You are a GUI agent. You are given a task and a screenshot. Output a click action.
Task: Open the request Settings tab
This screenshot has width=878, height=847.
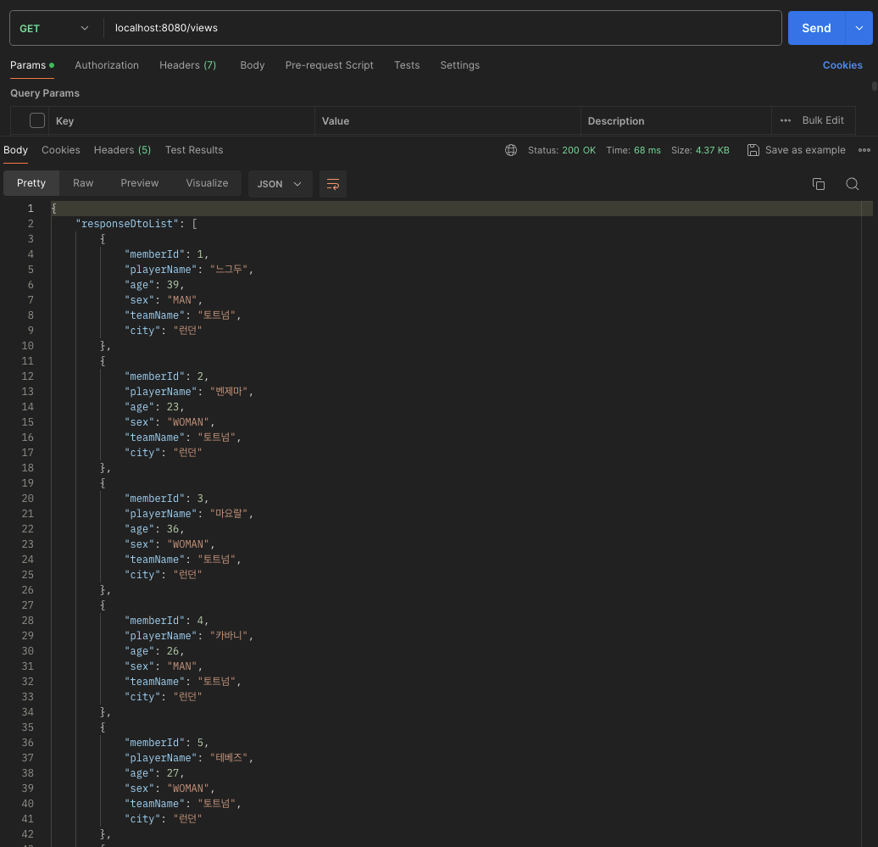point(459,65)
